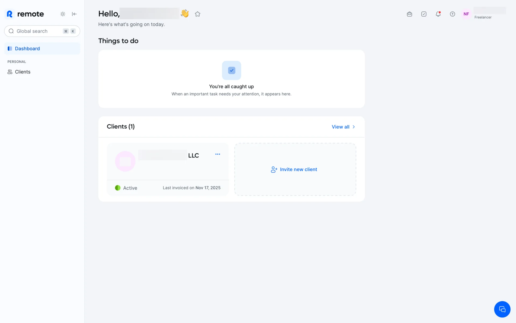Favorite the page with star icon

point(198,14)
